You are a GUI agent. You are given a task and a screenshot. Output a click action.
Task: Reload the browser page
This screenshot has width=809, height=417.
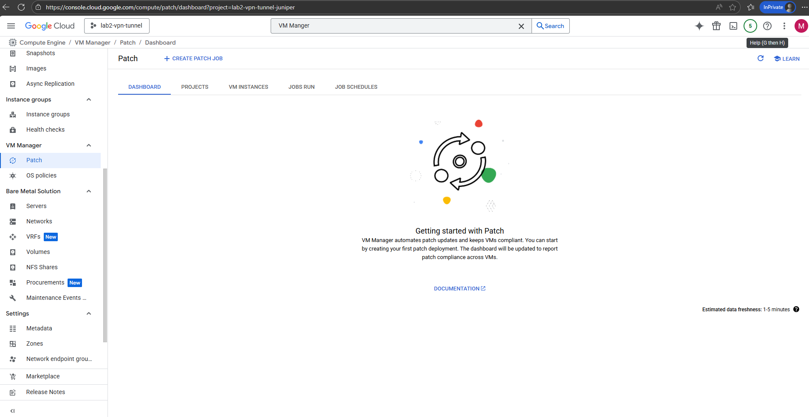pyautogui.click(x=21, y=7)
